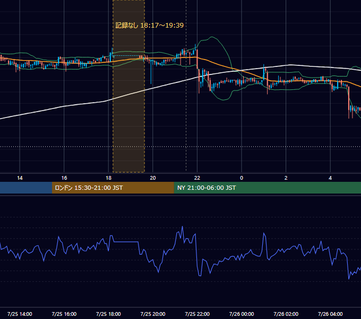The width and height of the screenshot is (361, 319).
Task: Click the NY 21:00-06:00 JST session bar
Action: click(267, 188)
